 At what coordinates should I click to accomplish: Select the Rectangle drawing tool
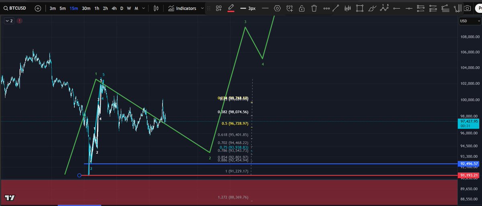coord(360,8)
